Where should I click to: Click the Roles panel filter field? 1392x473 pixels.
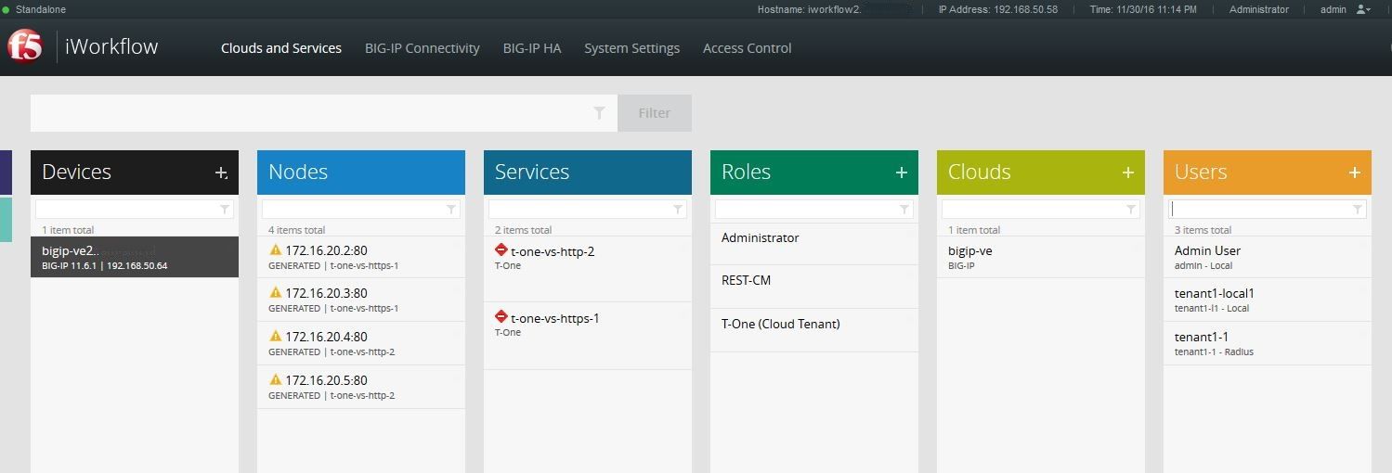point(814,210)
